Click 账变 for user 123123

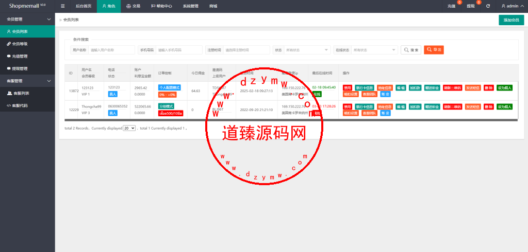386,94
